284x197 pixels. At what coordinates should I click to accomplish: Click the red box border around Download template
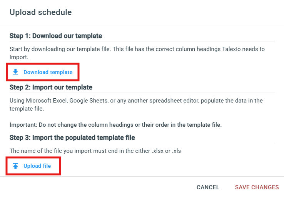tap(43, 64)
